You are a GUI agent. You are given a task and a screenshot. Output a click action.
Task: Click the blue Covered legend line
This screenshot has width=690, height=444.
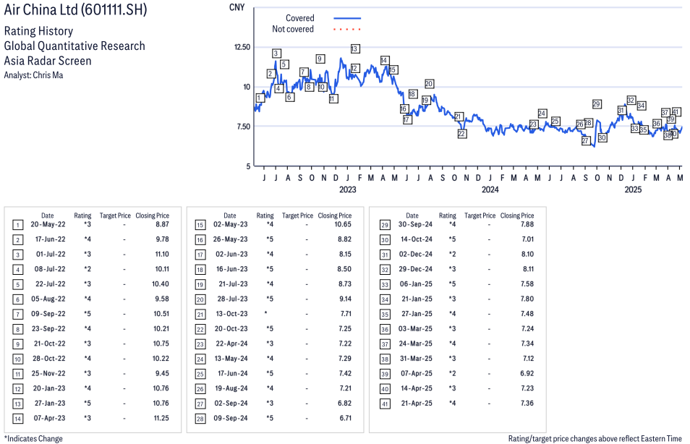click(x=347, y=18)
